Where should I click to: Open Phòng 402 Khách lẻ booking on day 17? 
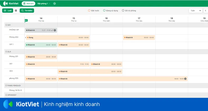point(139,38)
